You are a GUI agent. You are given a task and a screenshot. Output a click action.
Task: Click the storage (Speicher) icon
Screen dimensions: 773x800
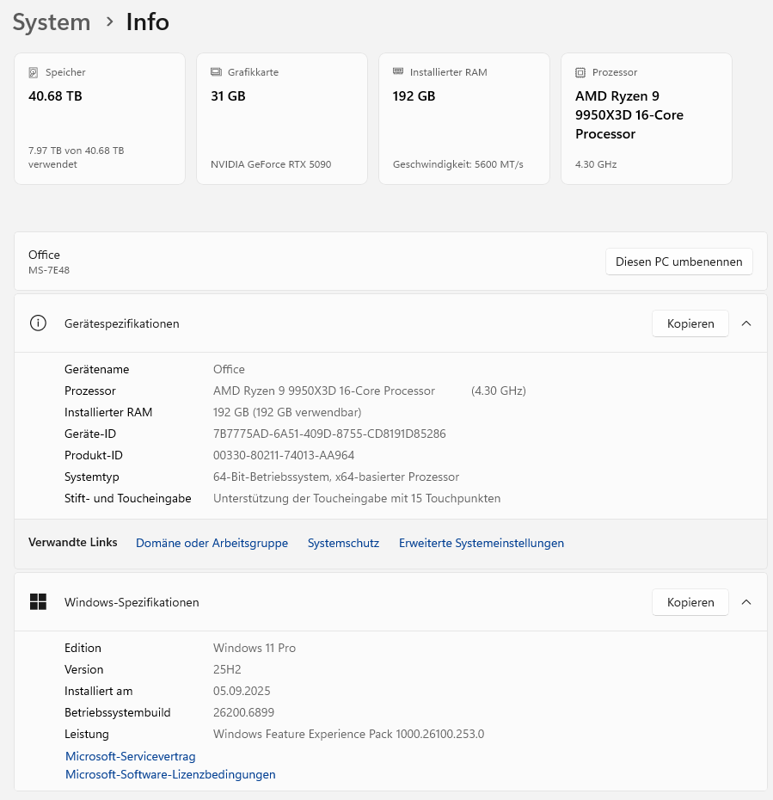point(34,73)
